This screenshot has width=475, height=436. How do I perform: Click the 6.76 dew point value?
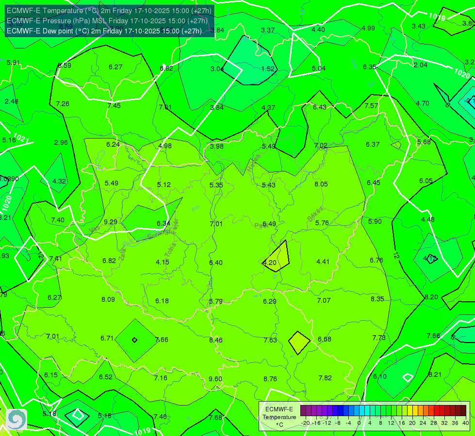(377, 260)
